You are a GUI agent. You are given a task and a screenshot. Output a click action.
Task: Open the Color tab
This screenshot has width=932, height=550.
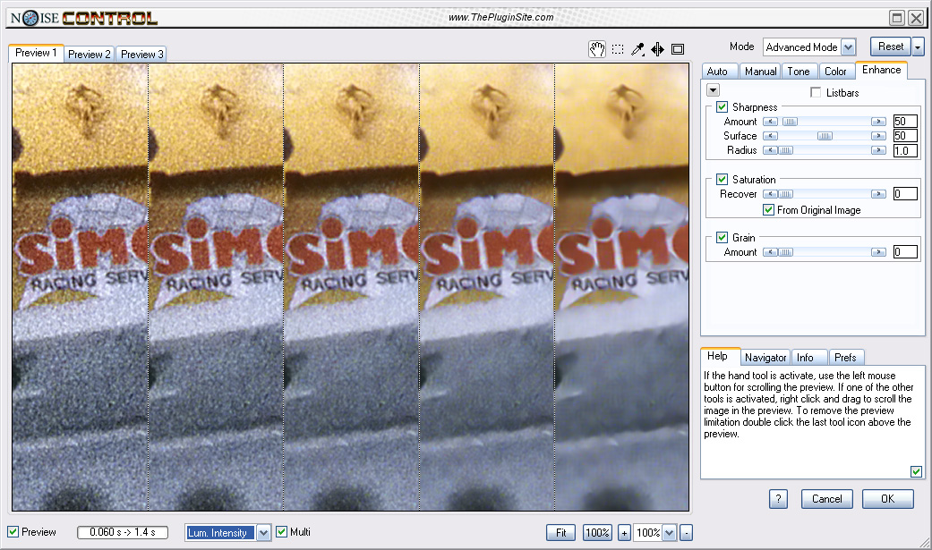(835, 72)
